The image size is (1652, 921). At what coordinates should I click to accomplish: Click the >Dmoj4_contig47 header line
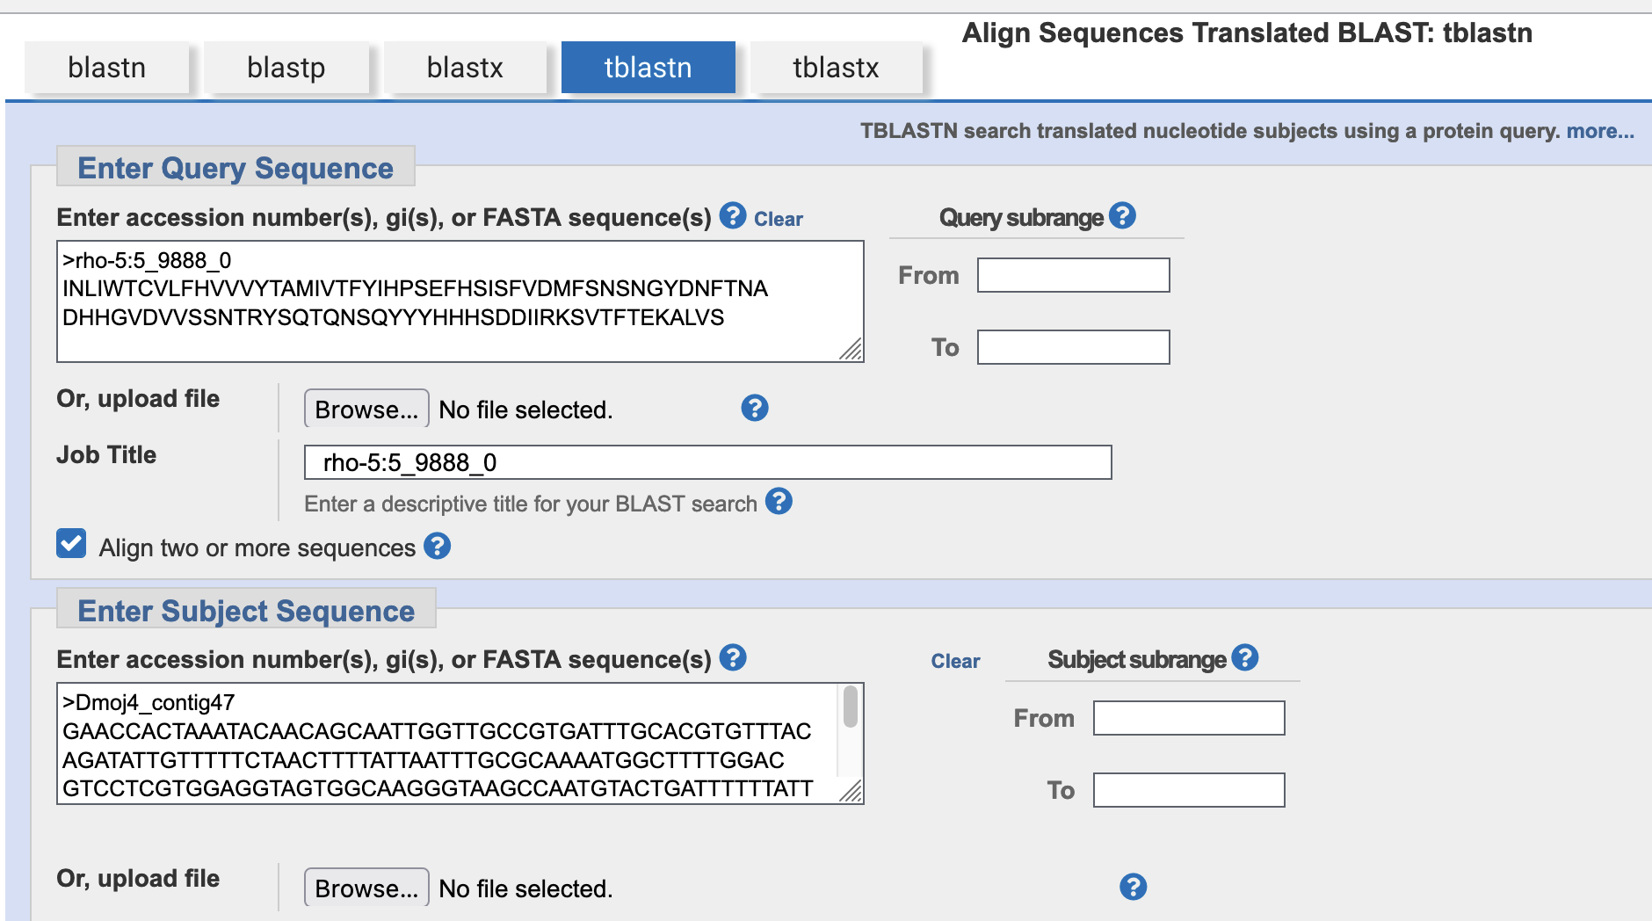[x=149, y=702]
